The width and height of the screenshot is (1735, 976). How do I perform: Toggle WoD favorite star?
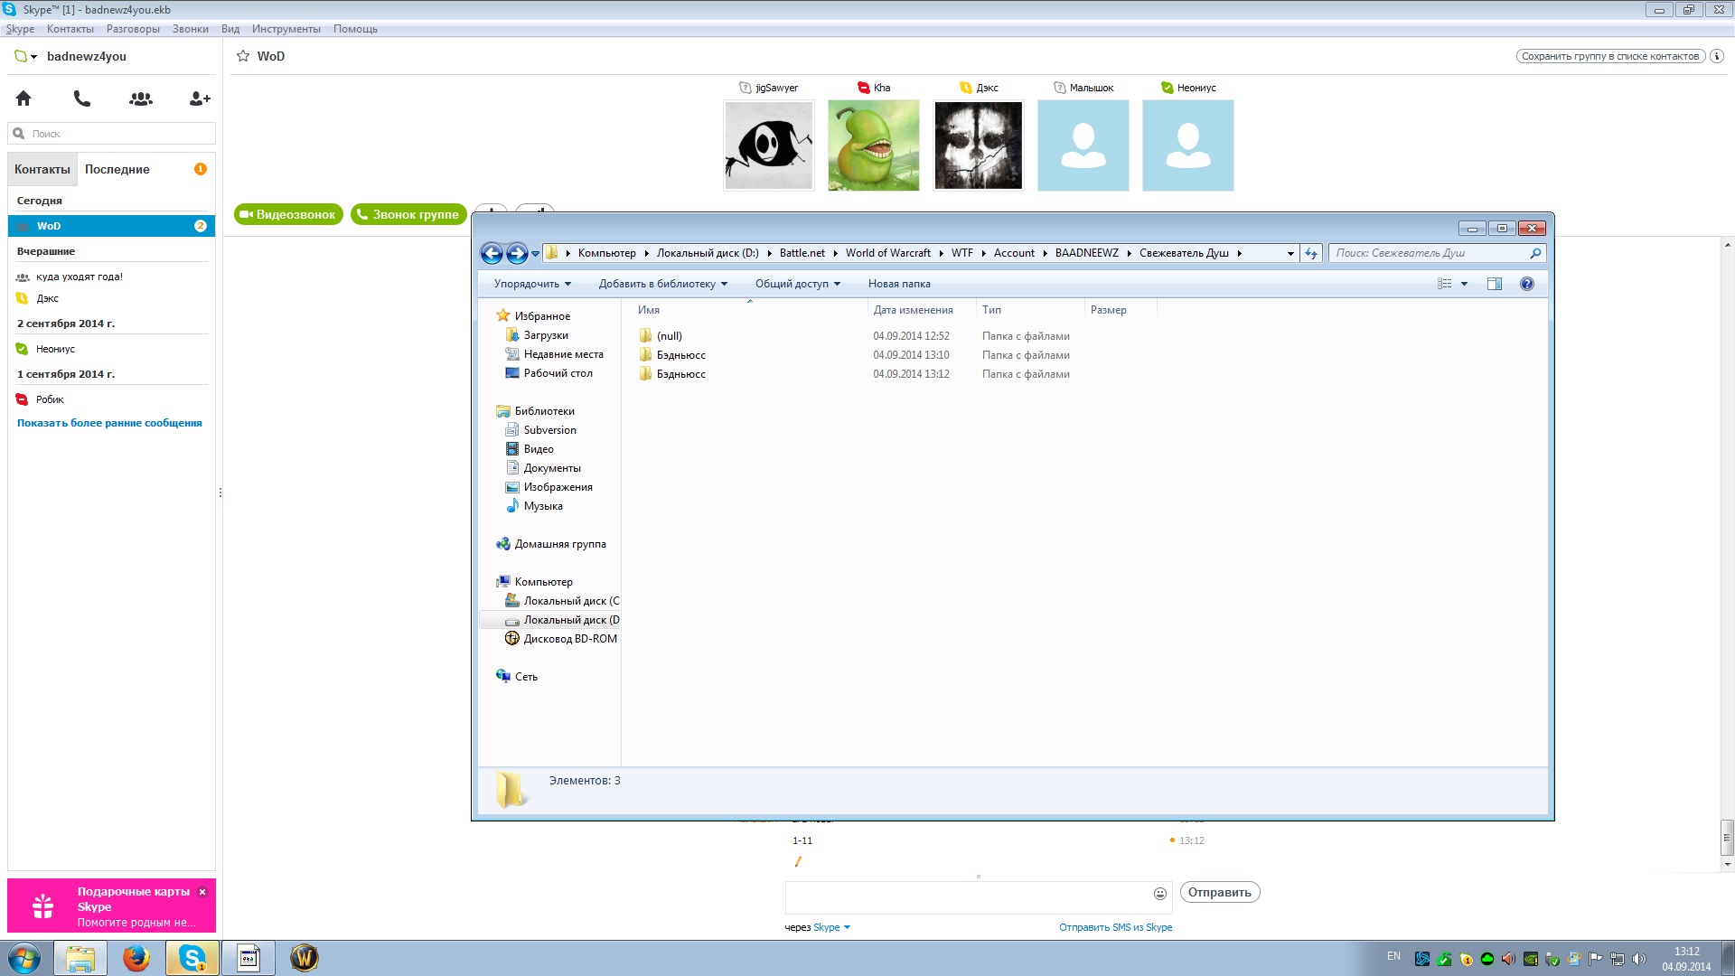(243, 56)
